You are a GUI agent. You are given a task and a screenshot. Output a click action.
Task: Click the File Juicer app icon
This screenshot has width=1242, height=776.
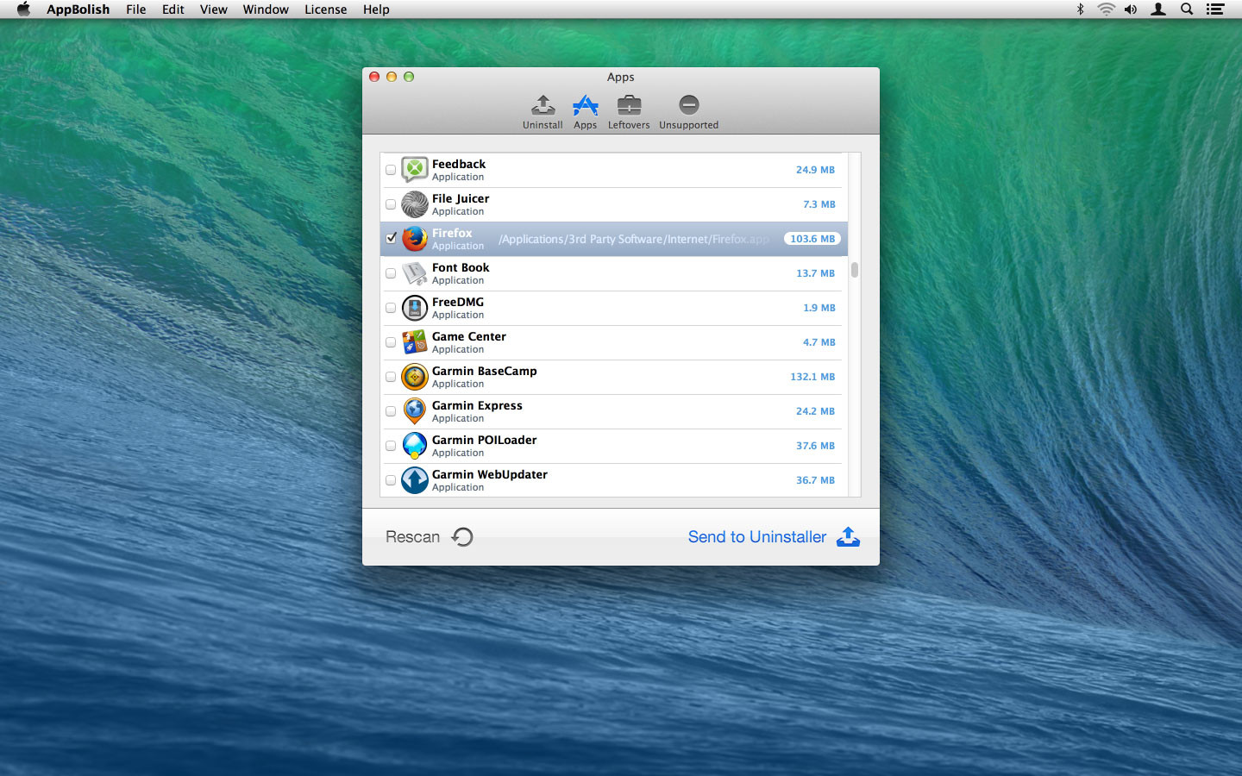(415, 204)
